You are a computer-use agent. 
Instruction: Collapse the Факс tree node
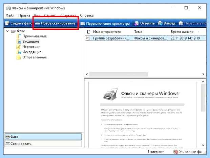(x=7, y=31)
